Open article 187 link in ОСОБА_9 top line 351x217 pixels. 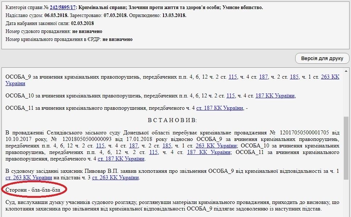coord(263,77)
